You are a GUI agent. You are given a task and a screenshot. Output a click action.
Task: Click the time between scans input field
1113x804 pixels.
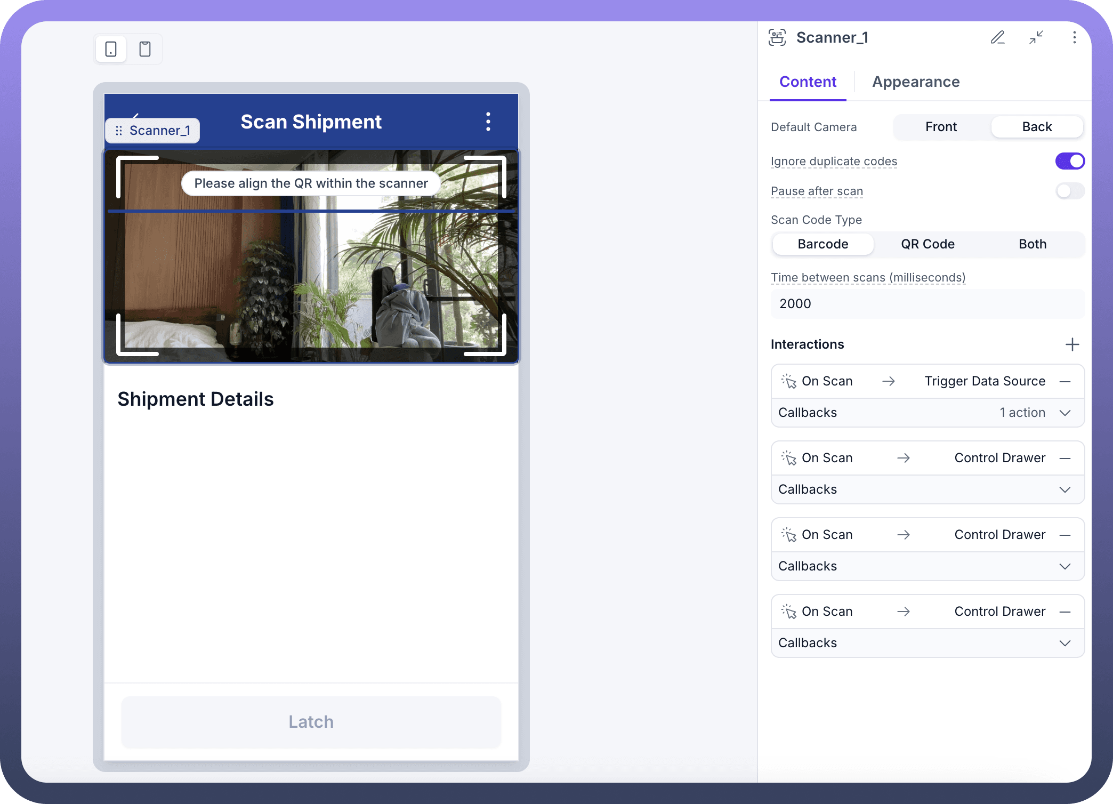[x=927, y=304]
